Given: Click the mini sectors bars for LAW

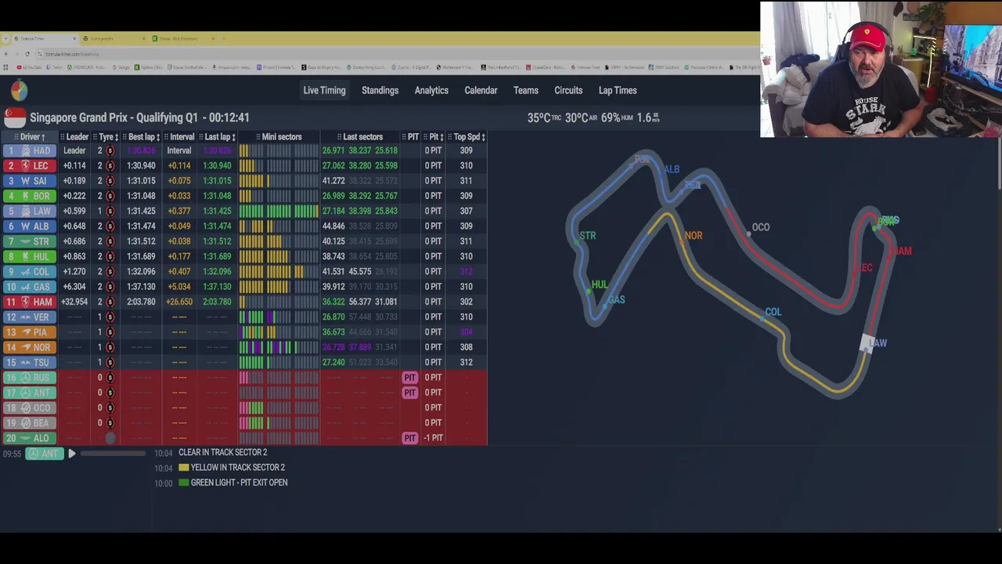Looking at the screenshot, I should (x=279, y=211).
